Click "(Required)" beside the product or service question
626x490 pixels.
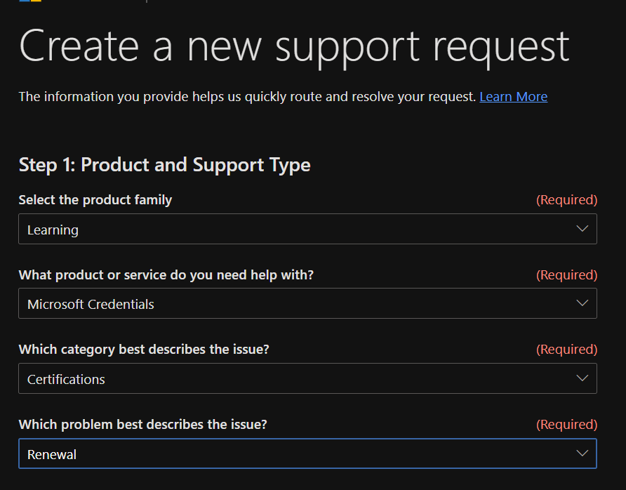(x=566, y=274)
